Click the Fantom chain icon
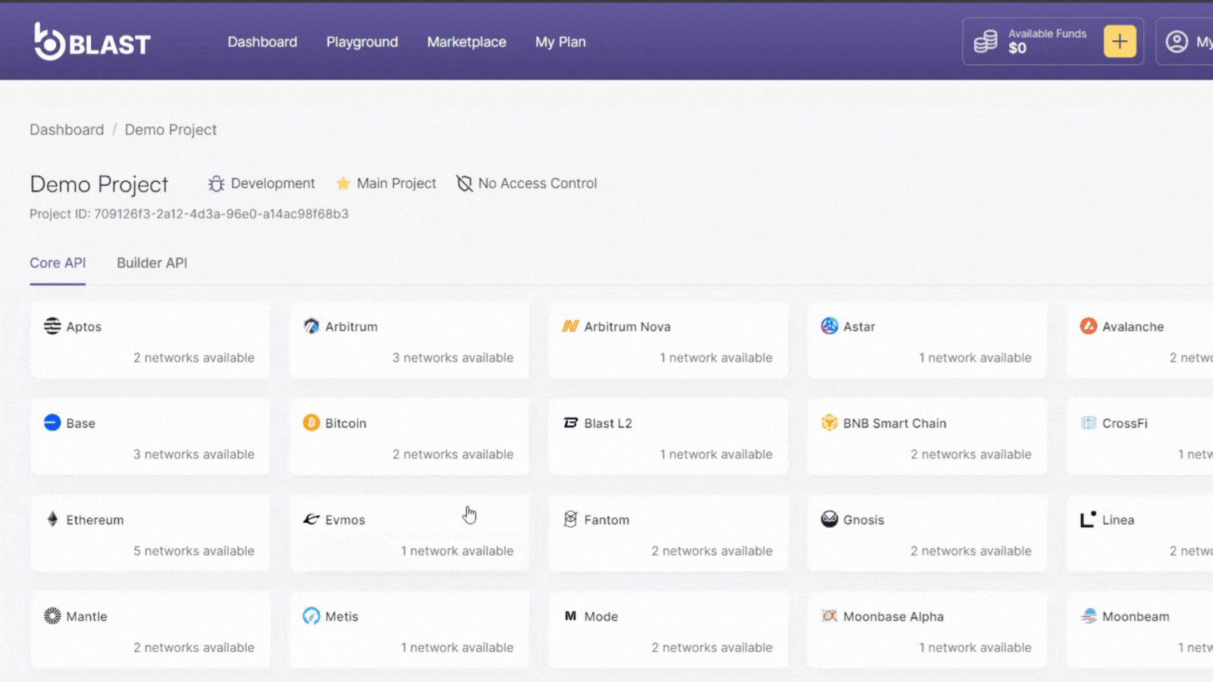The width and height of the screenshot is (1213, 682). [570, 519]
